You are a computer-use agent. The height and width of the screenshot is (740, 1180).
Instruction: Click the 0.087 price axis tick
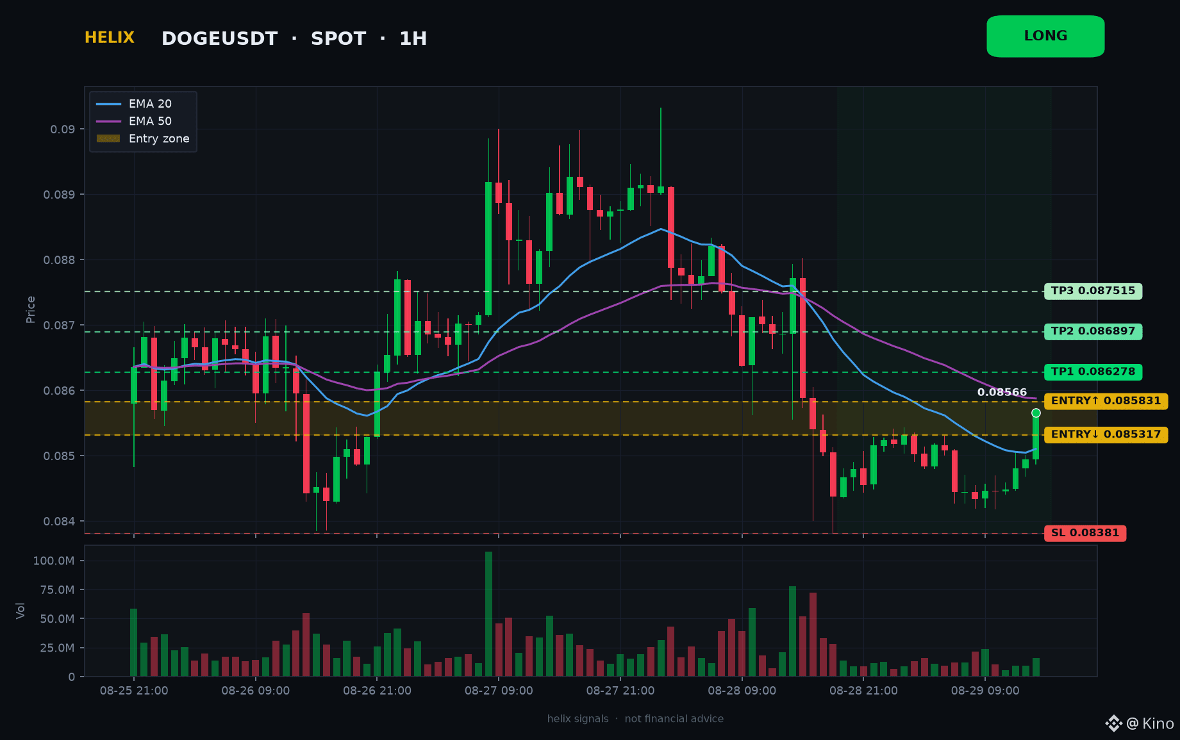(x=59, y=325)
